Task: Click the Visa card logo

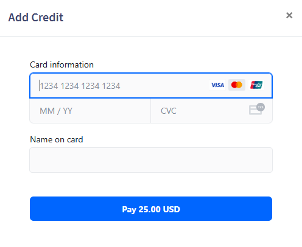Action: pyautogui.click(x=217, y=85)
